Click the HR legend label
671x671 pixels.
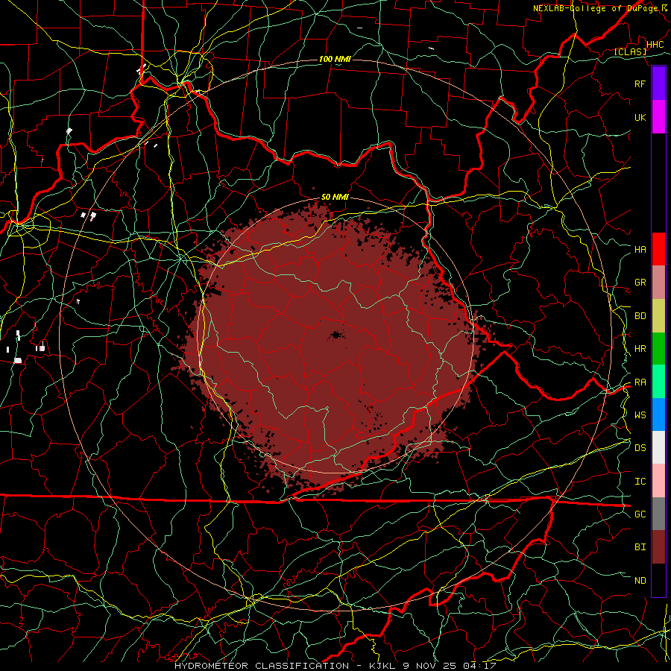coord(640,349)
